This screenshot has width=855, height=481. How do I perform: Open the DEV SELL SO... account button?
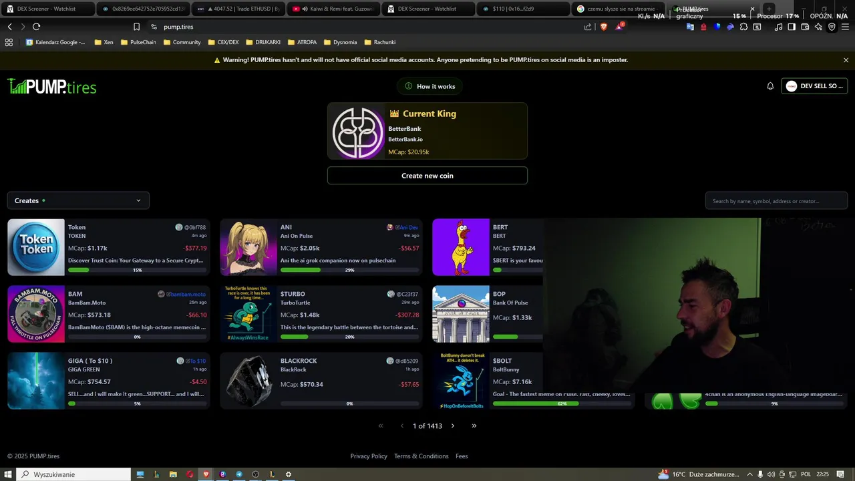click(814, 86)
